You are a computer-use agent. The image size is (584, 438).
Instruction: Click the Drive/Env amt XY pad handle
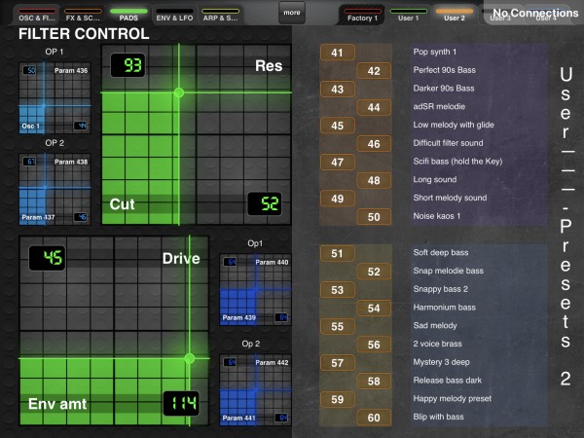(x=189, y=358)
